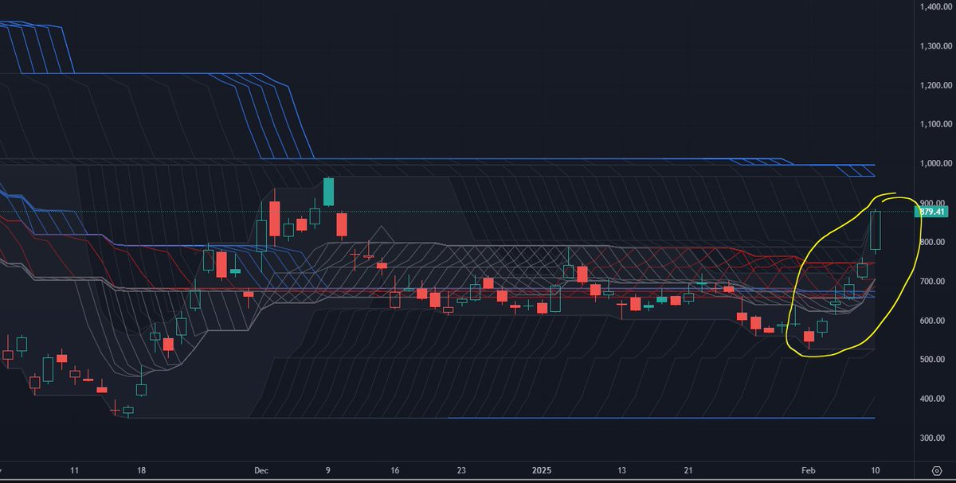The image size is (956, 483).
Task: Click the 700.00 price axis label
Action: tap(931, 282)
